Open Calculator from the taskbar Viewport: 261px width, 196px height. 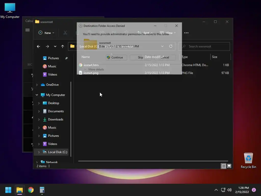coord(42,190)
